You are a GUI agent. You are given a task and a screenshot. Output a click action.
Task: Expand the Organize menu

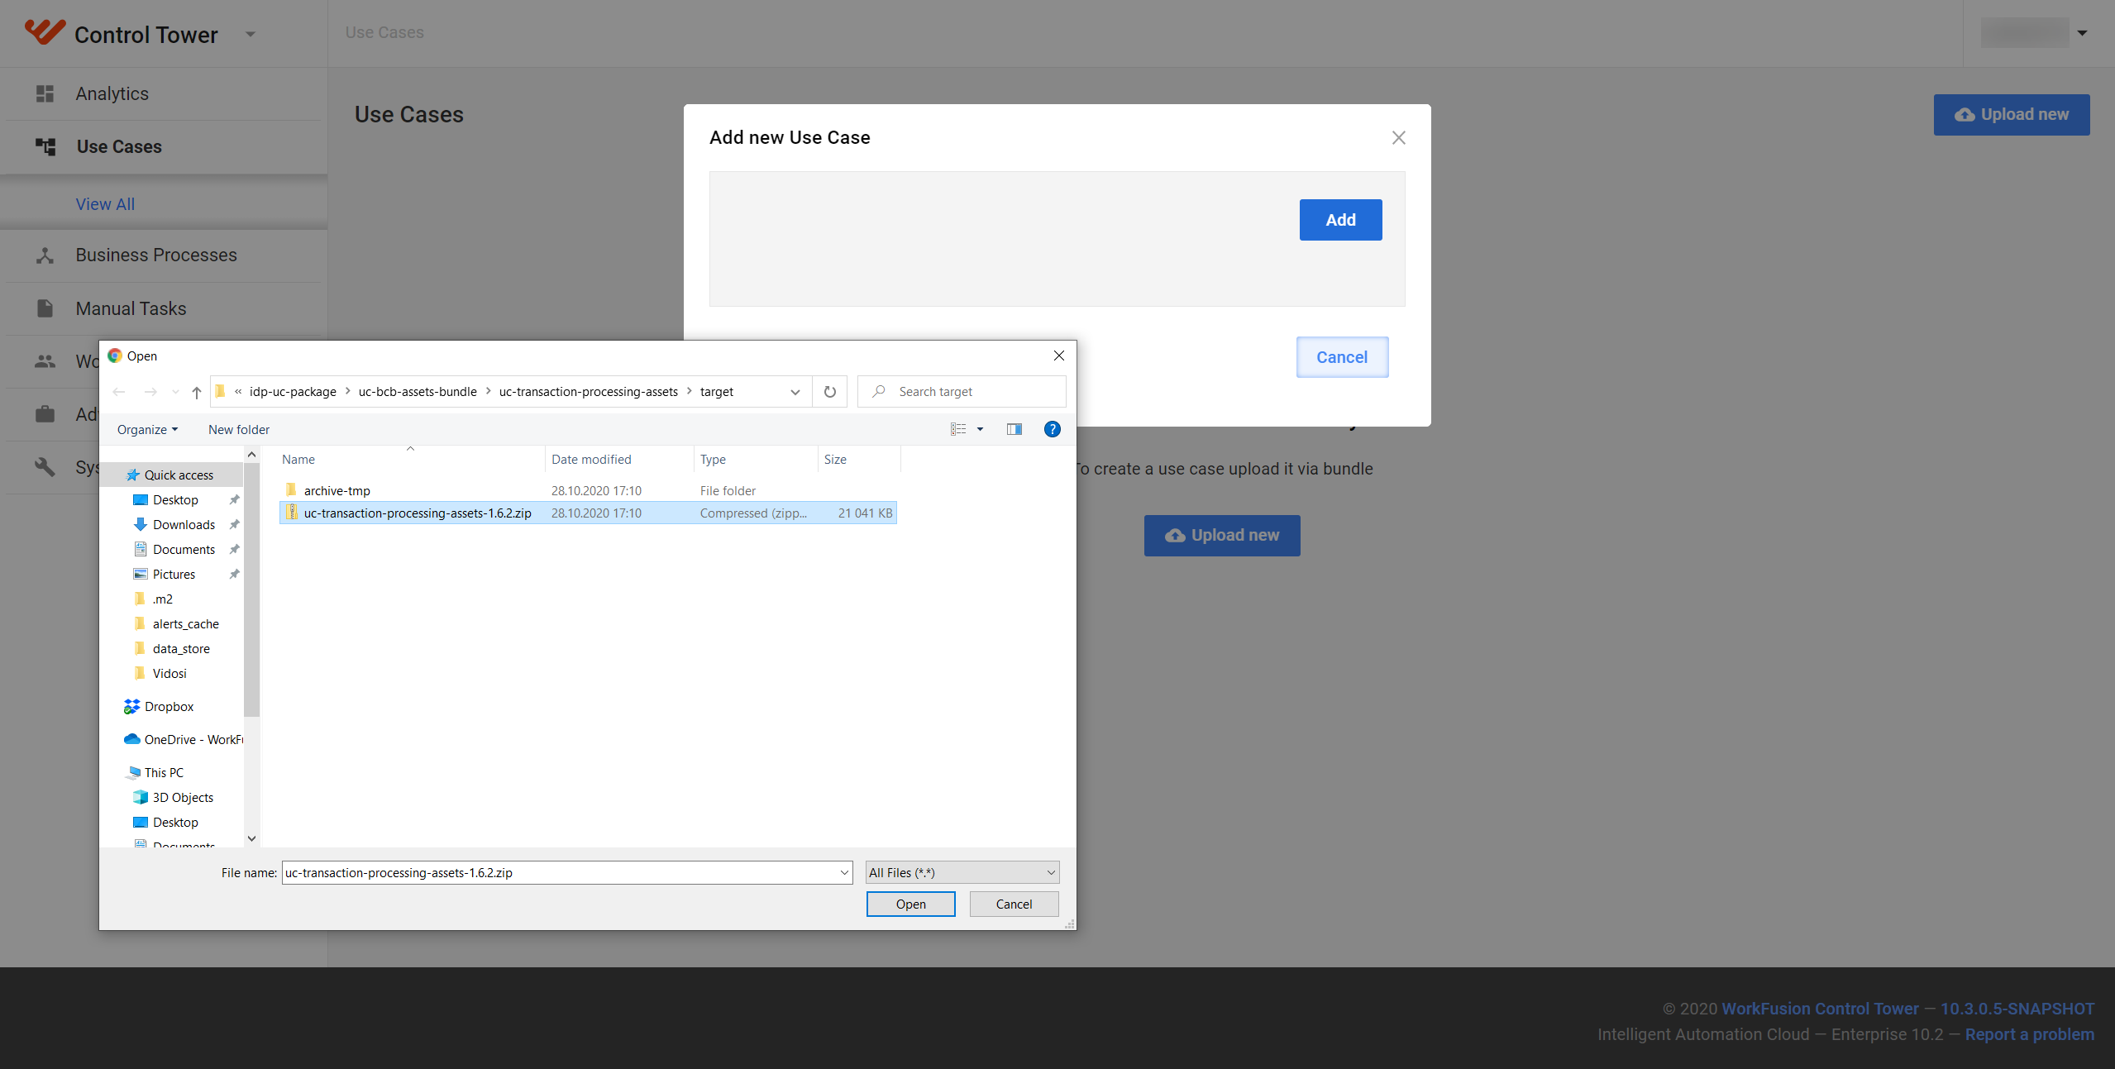pyautogui.click(x=147, y=430)
